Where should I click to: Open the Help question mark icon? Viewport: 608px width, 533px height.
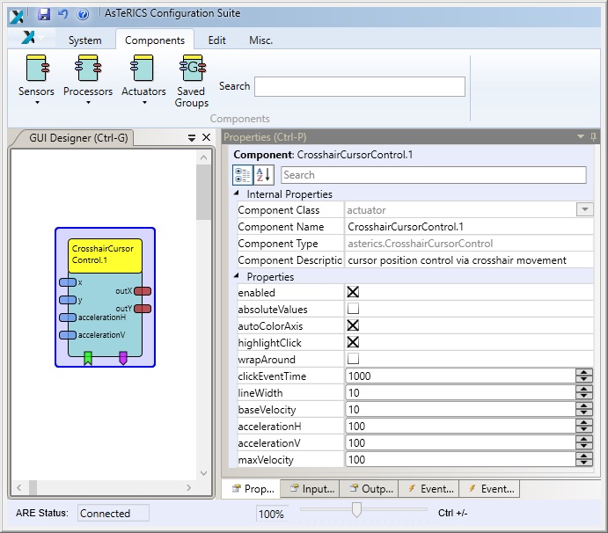83,14
